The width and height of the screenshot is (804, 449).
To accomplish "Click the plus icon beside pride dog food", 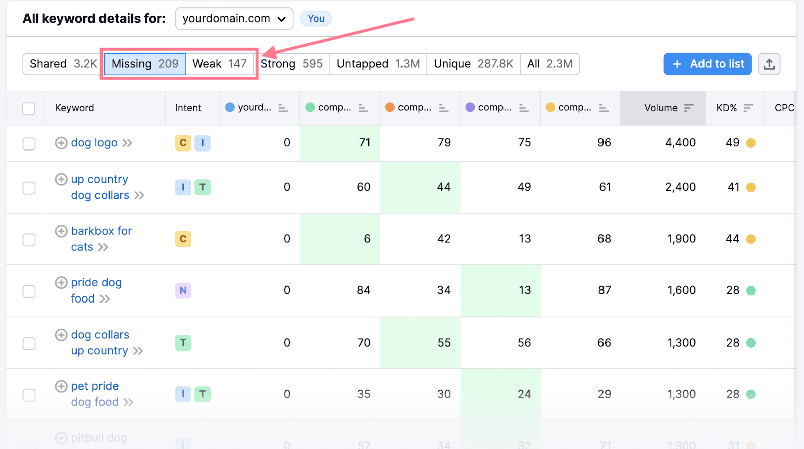I will tap(61, 283).
